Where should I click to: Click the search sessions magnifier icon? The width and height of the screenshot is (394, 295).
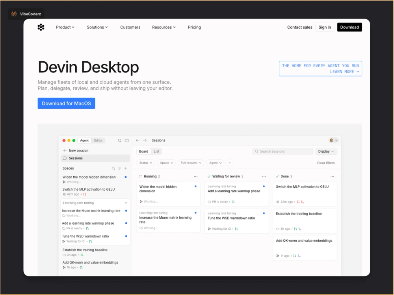(x=256, y=151)
